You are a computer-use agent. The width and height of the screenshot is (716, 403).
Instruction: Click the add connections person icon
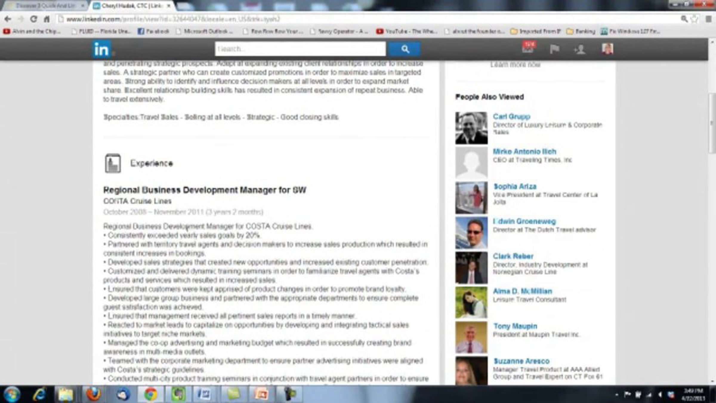tap(580, 49)
